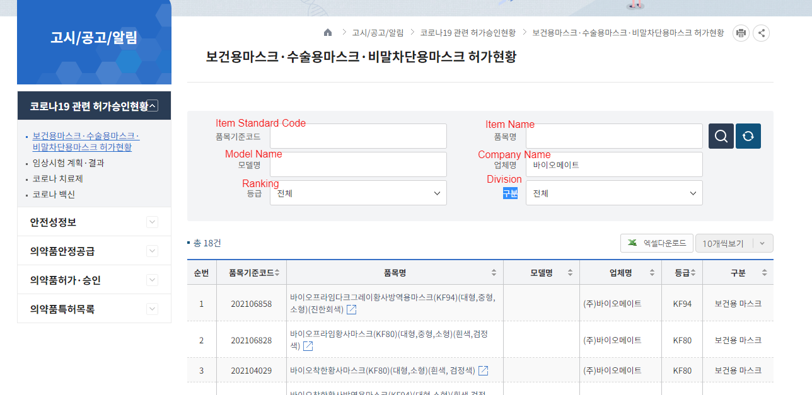Sort by 등급 column arrows
Screen dimensions: 812x395
coord(693,273)
